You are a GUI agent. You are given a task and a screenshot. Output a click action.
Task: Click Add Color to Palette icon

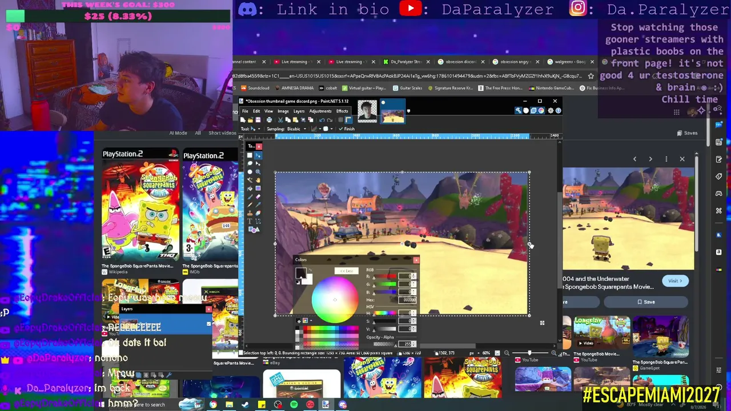point(298,321)
